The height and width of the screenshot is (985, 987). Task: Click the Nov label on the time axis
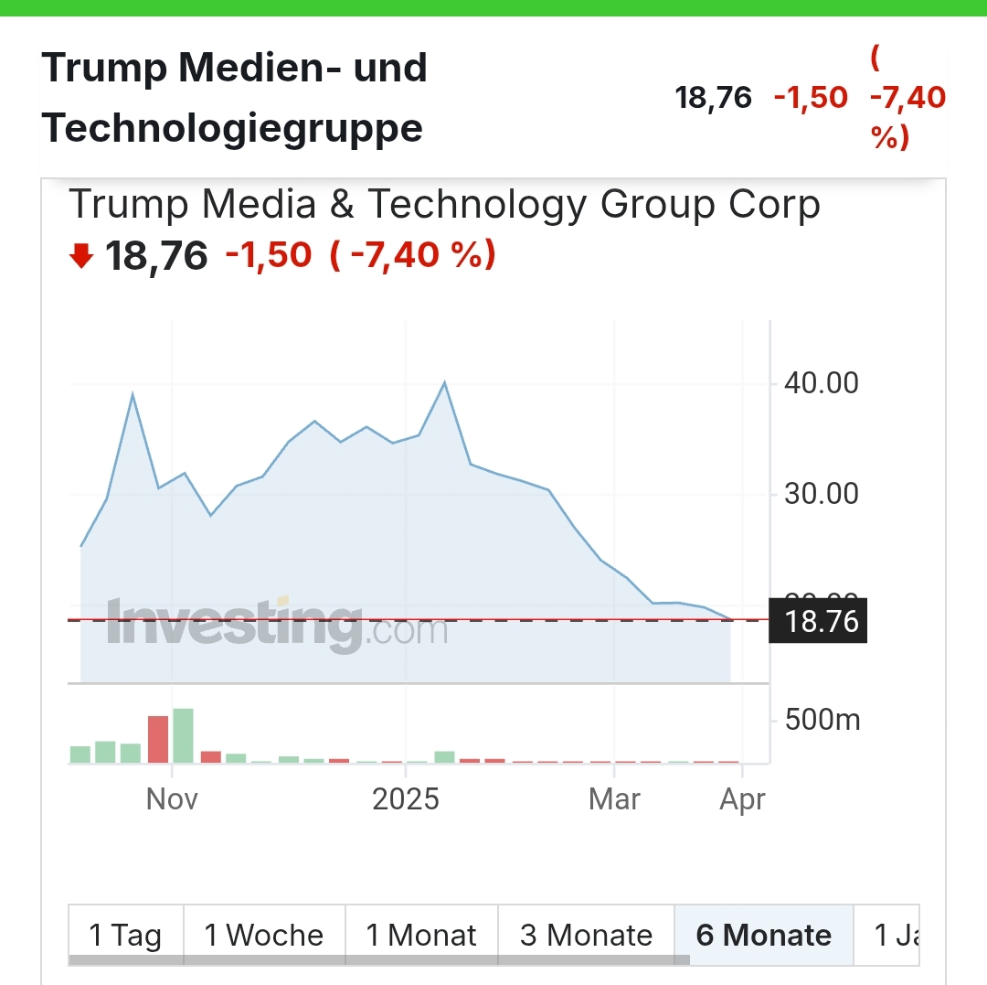(172, 798)
